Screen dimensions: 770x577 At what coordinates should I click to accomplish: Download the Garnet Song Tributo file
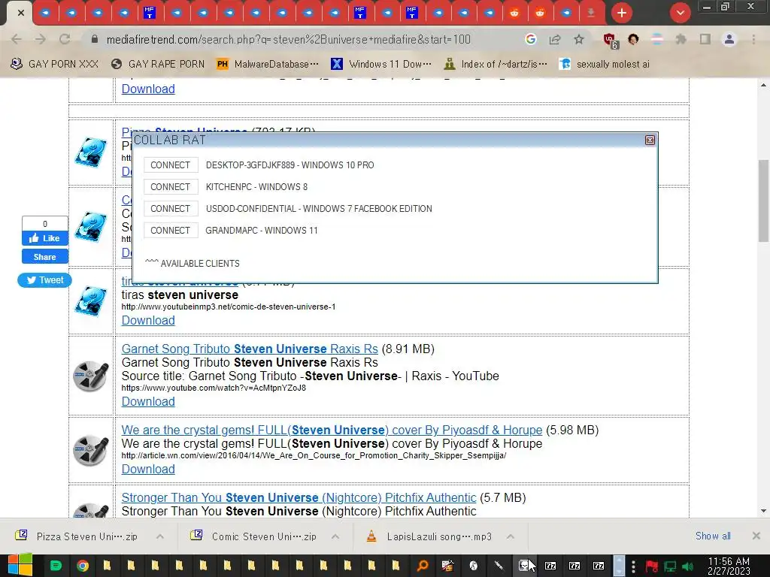(148, 401)
